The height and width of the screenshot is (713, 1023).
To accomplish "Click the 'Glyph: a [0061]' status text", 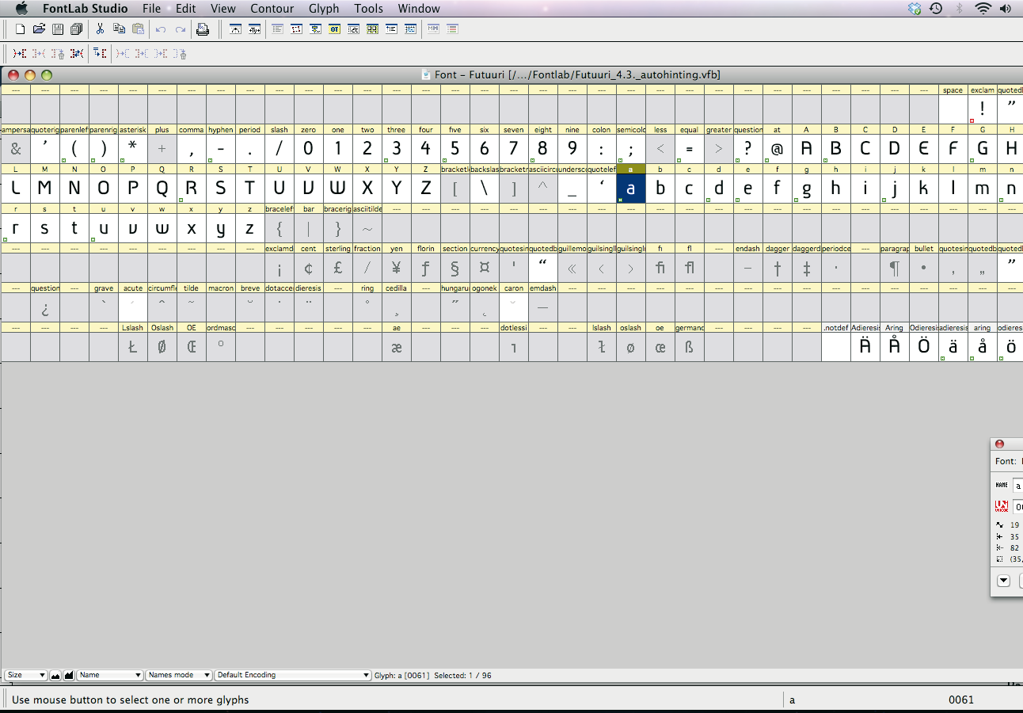I will tap(401, 676).
